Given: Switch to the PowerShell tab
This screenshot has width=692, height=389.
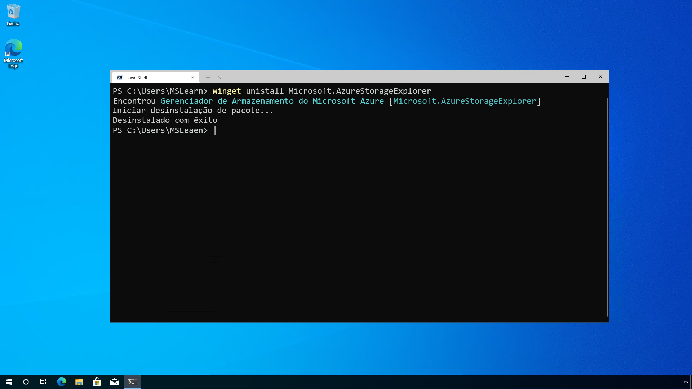Looking at the screenshot, I should pos(156,77).
